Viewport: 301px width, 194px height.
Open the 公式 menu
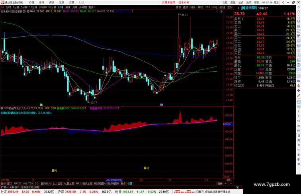241,2
